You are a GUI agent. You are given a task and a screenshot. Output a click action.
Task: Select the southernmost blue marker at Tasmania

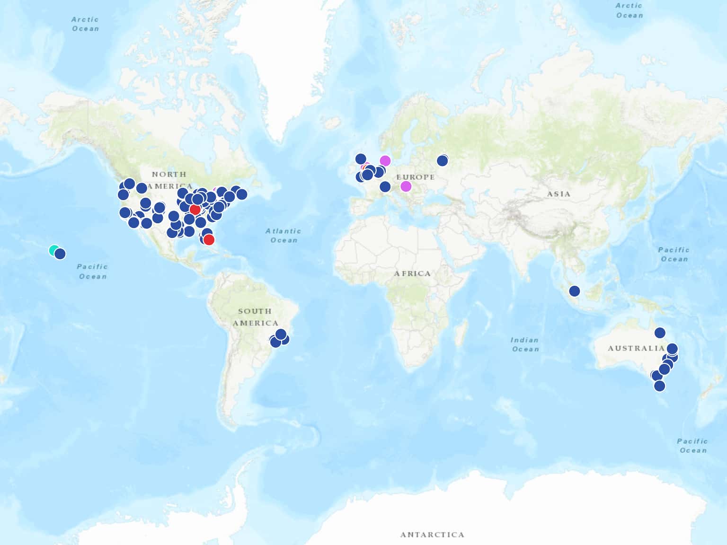point(659,386)
